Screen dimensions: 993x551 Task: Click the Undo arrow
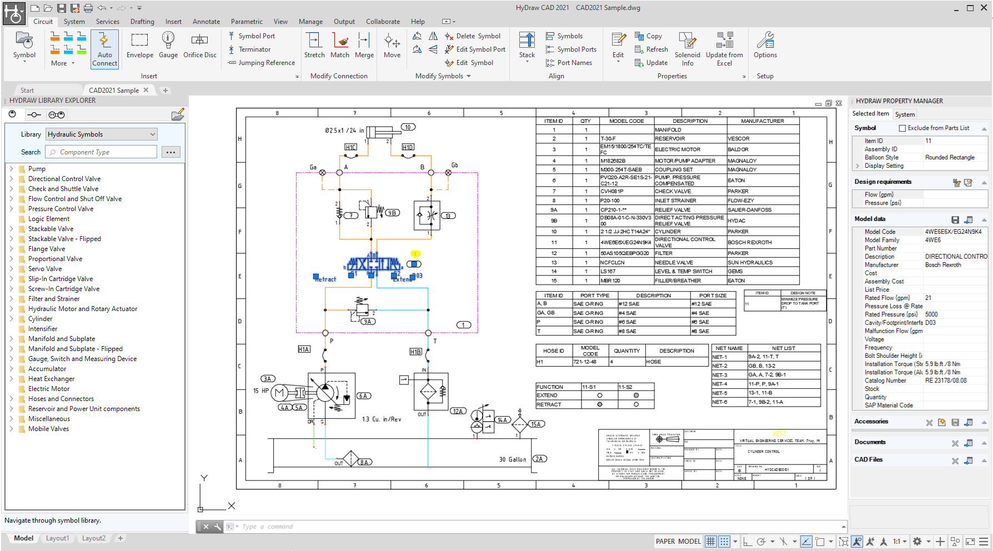point(102,8)
